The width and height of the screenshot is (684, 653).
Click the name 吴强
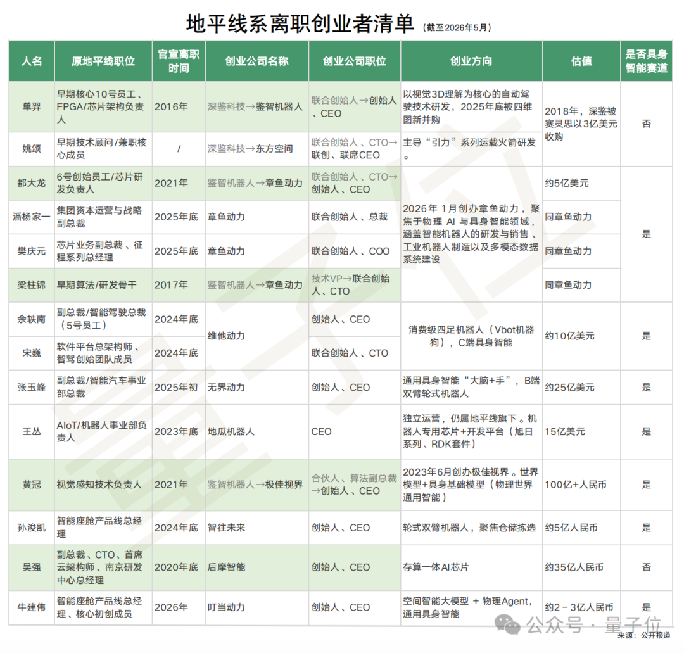(x=32, y=567)
